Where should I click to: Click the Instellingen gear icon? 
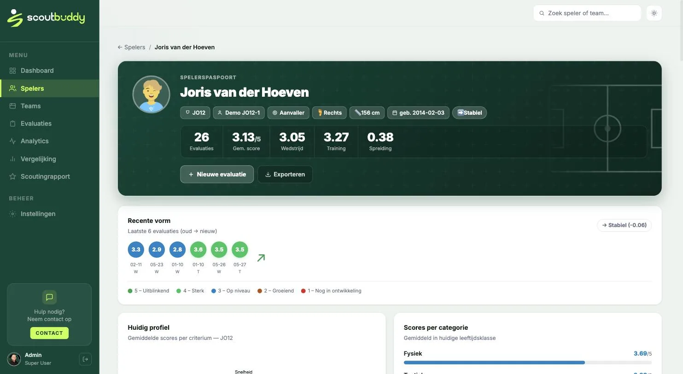pyautogui.click(x=12, y=214)
